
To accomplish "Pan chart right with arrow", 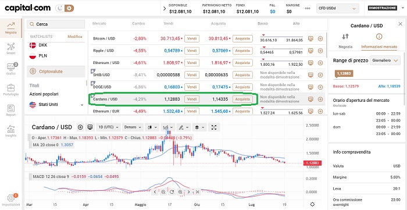I will pyautogui.click(x=188, y=192).
